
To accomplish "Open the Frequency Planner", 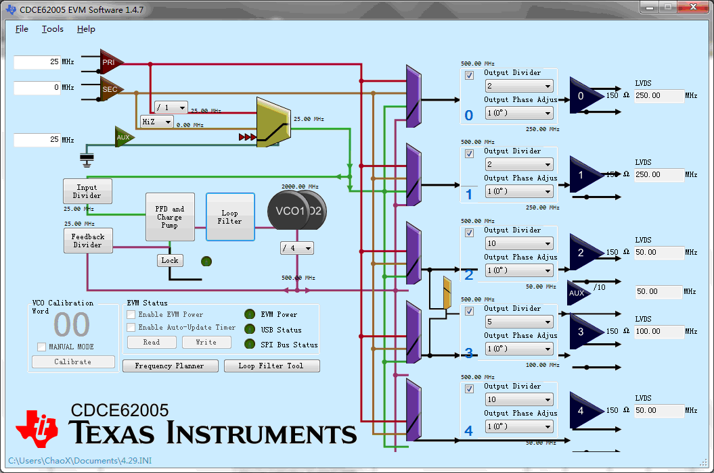I will [170, 366].
